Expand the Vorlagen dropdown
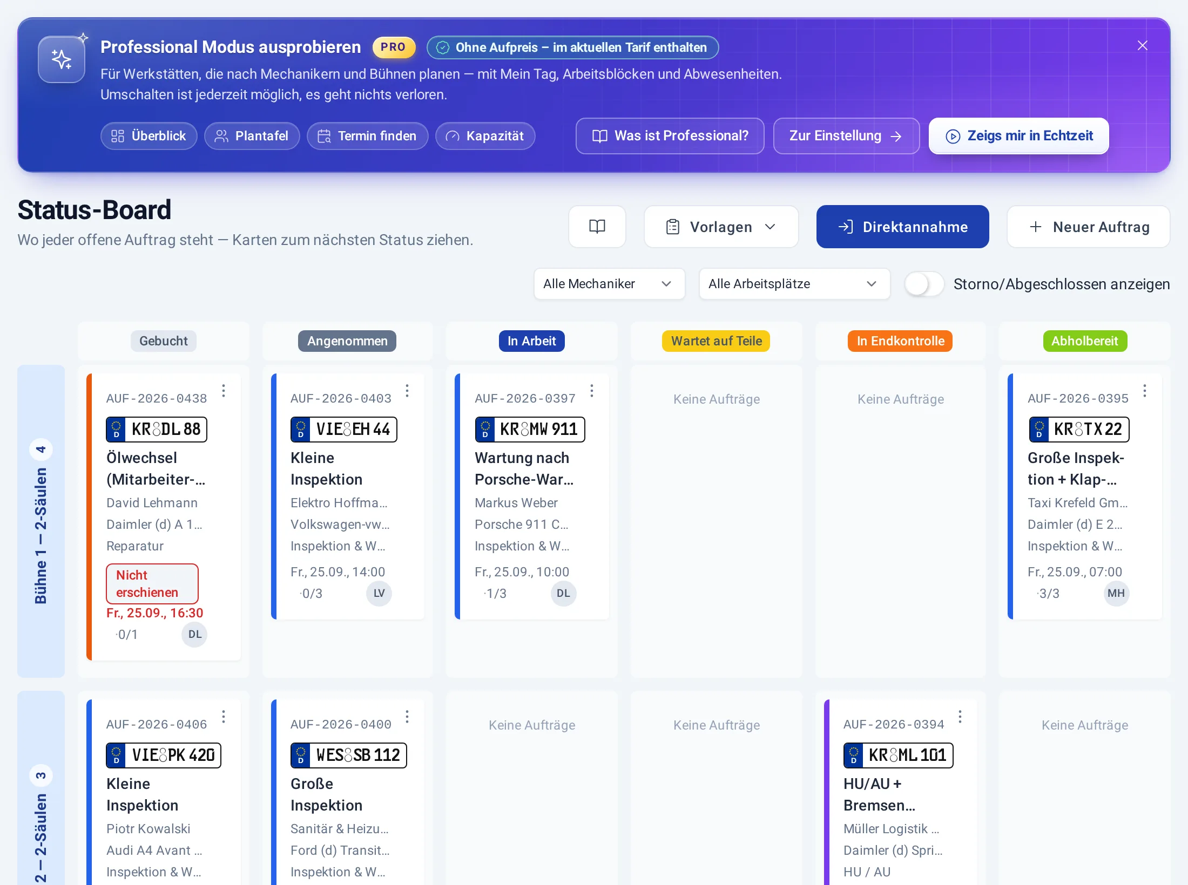The width and height of the screenshot is (1188, 885). click(721, 227)
